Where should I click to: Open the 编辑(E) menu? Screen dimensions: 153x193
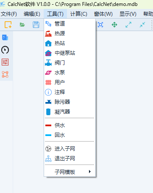coord(32,14)
